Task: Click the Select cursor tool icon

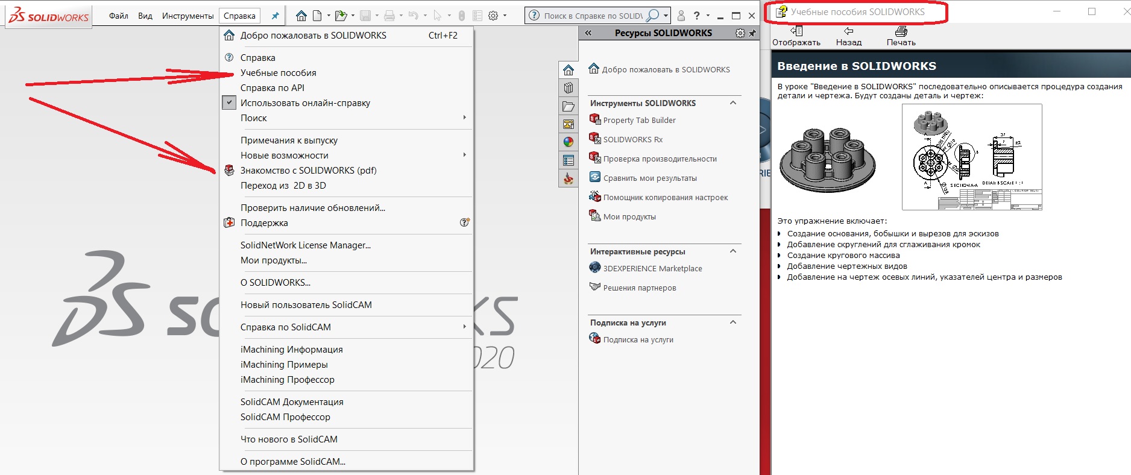Action: [x=438, y=16]
